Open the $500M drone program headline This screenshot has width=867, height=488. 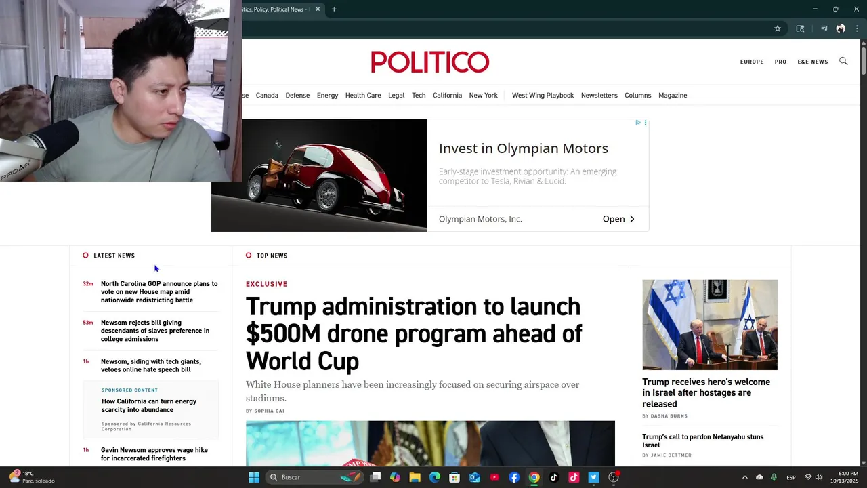click(414, 334)
